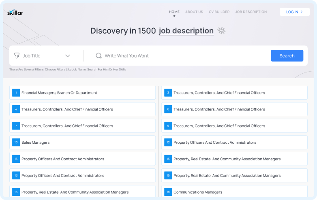Image resolution: width=317 pixels, height=200 pixels.
Task: Expand the Job Title dropdown chevron
Action: coord(68,56)
